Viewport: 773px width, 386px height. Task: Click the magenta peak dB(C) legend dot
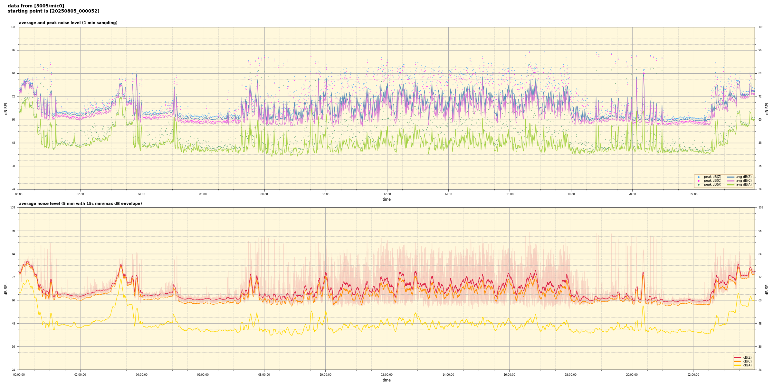(x=699, y=181)
